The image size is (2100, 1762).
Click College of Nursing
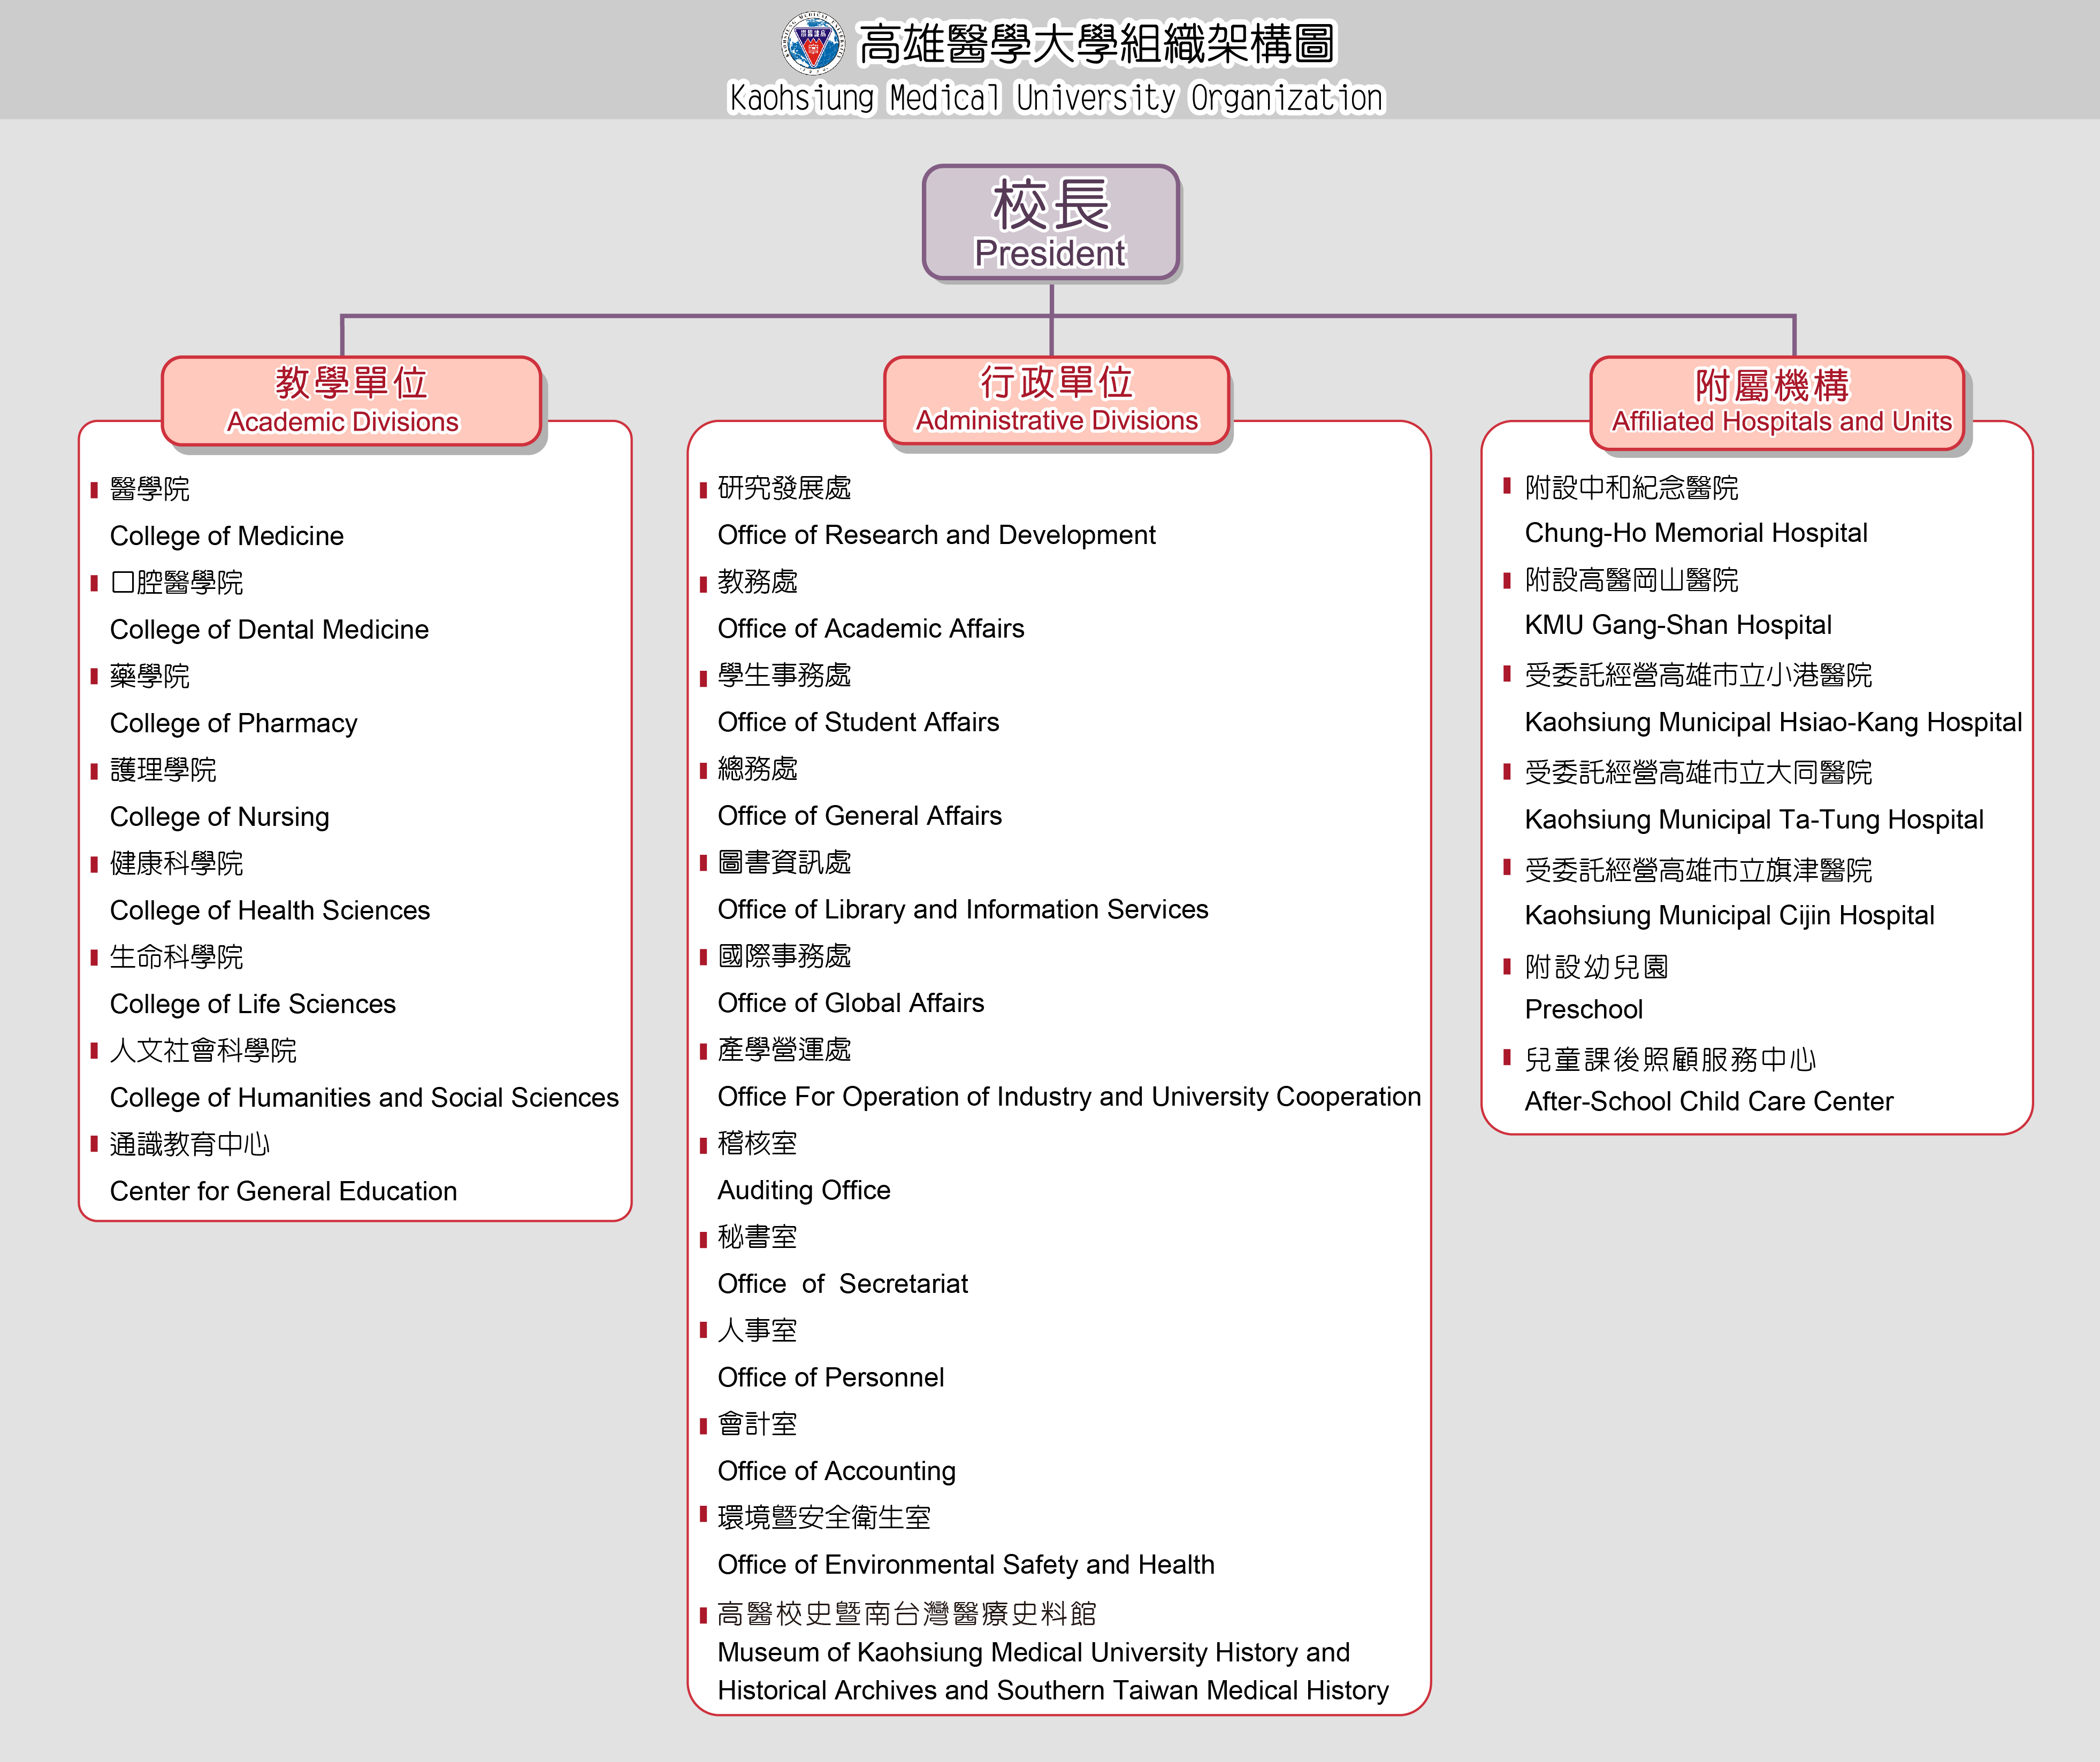pyautogui.click(x=219, y=817)
